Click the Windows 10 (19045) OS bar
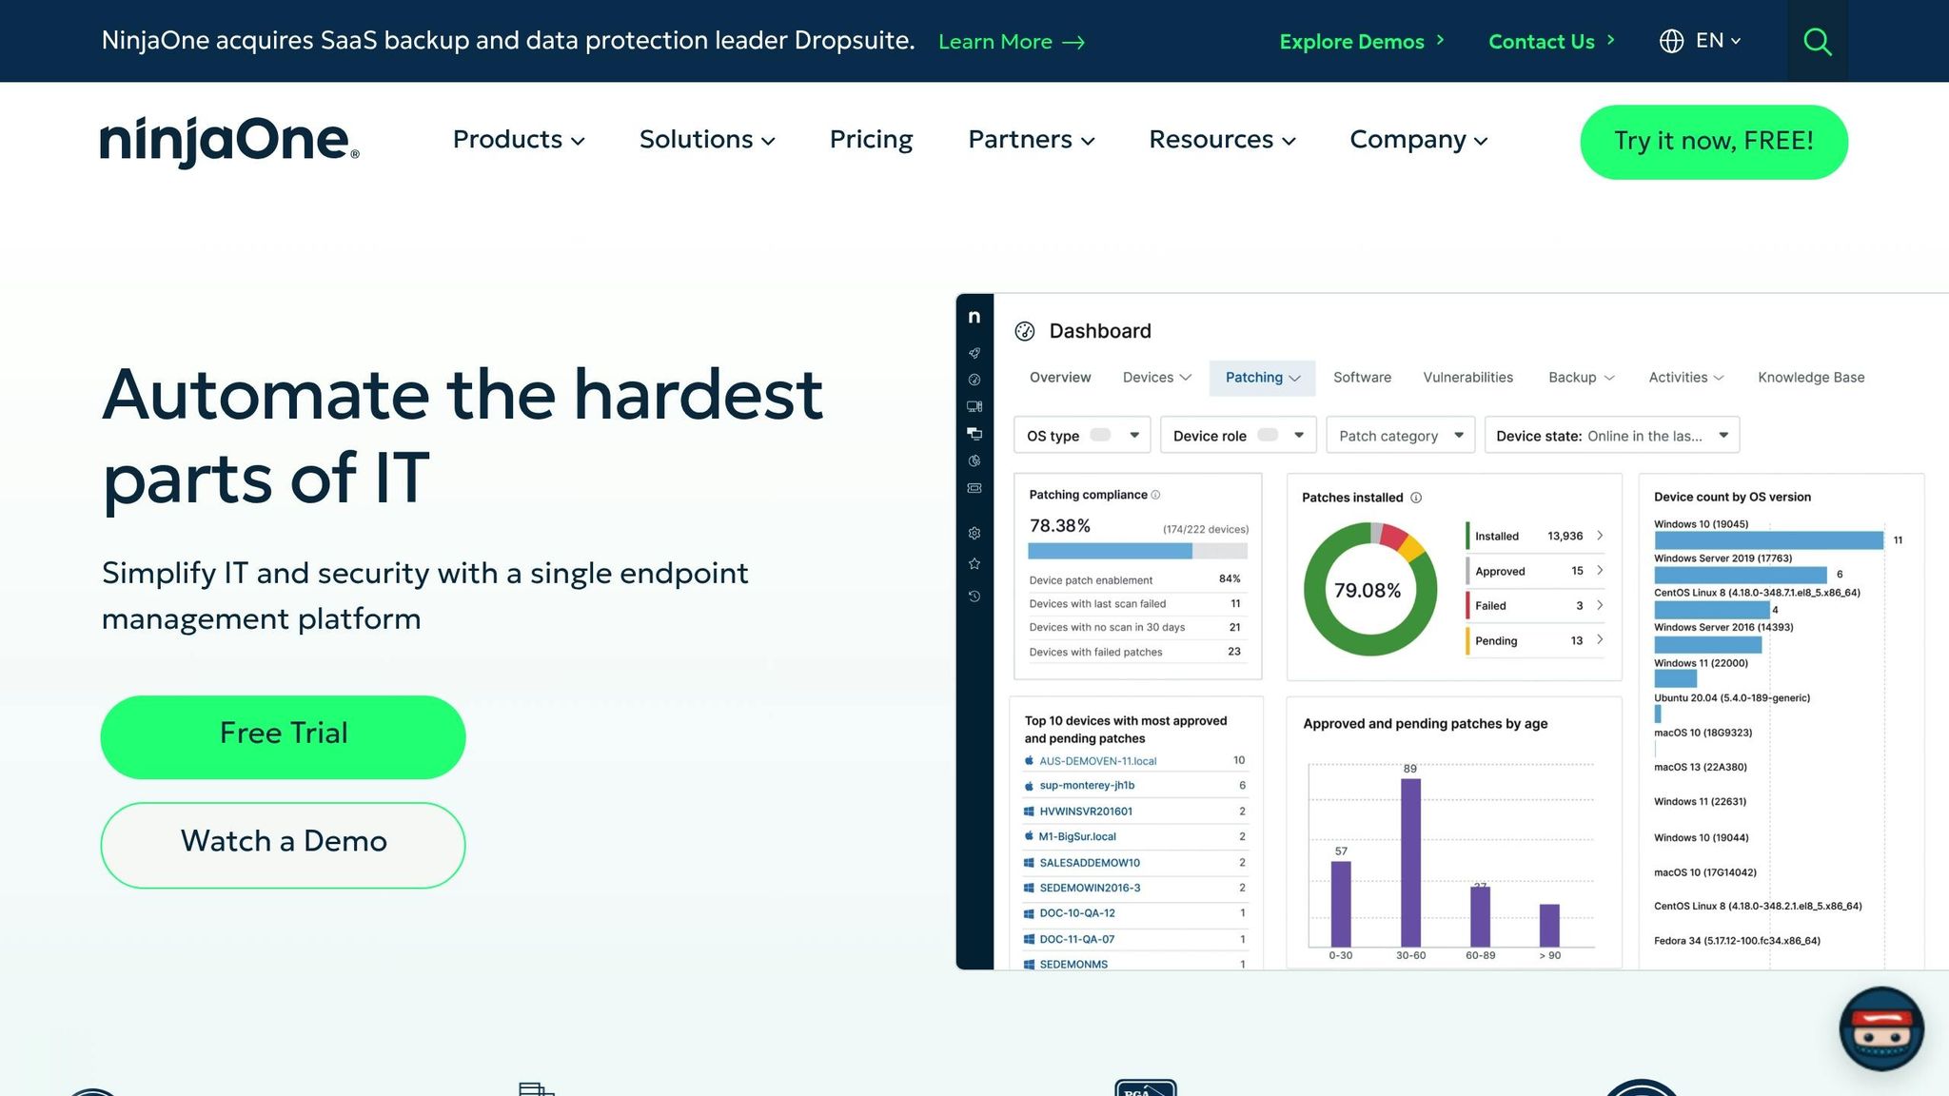 (x=1768, y=540)
